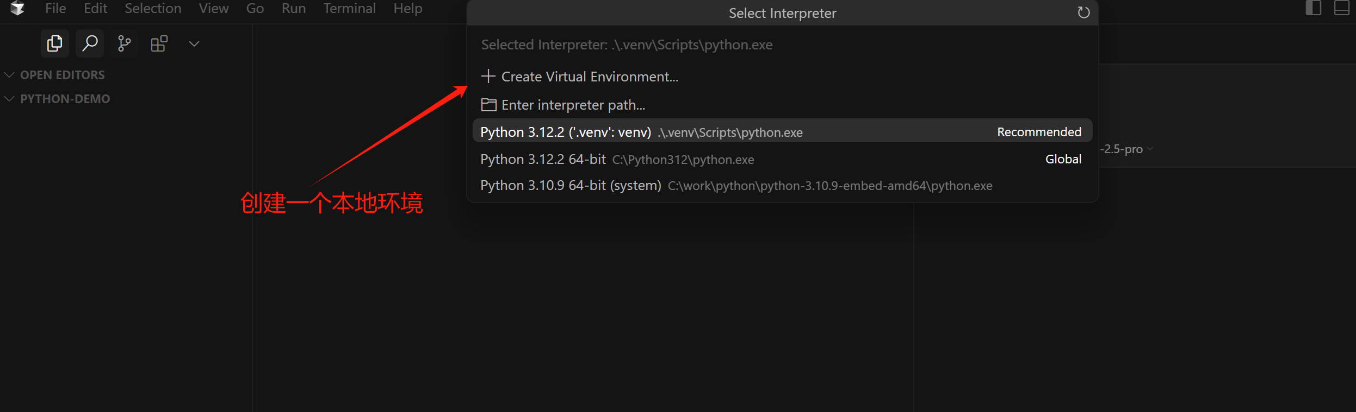Image resolution: width=1356 pixels, height=412 pixels.
Task: Open the Help menu
Action: click(x=408, y=8)
